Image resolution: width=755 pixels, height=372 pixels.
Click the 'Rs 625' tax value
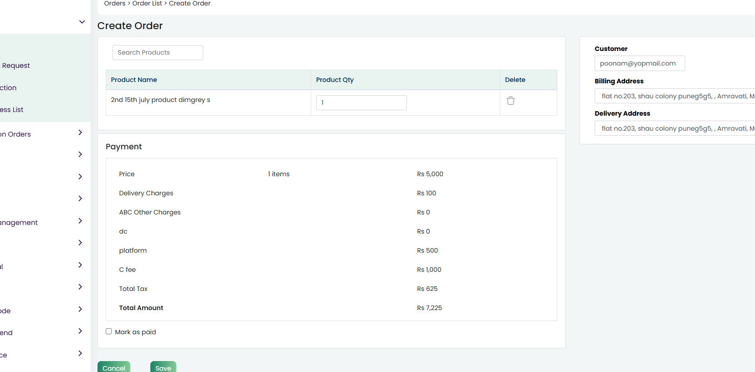pos(427,289)
